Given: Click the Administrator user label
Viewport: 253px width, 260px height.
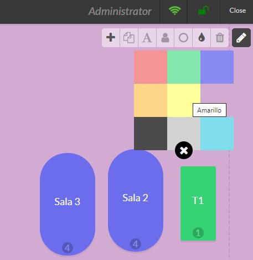Looking at the screenshot, I should click(120, 11).
